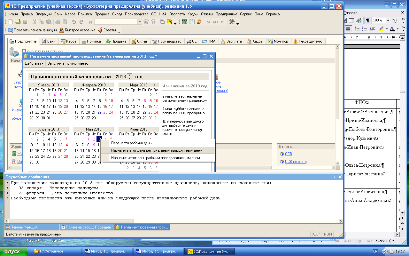Open the ОСВ по счету report link
This screenshot has height=256, width=409.
click(296, 162)
